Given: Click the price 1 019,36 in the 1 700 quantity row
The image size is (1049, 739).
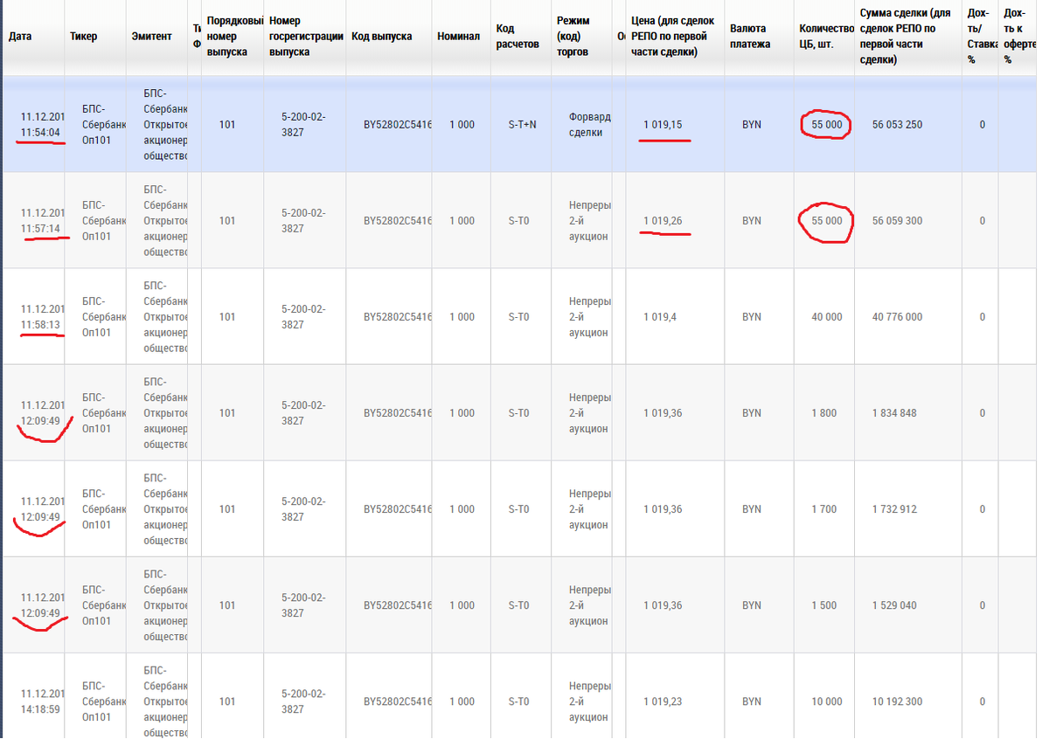Looking at the screenshot, I should tap(663, 509).
